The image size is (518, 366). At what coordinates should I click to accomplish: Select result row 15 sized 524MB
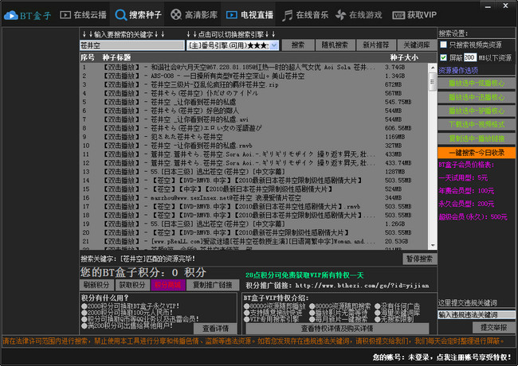(x=253, y=189)
